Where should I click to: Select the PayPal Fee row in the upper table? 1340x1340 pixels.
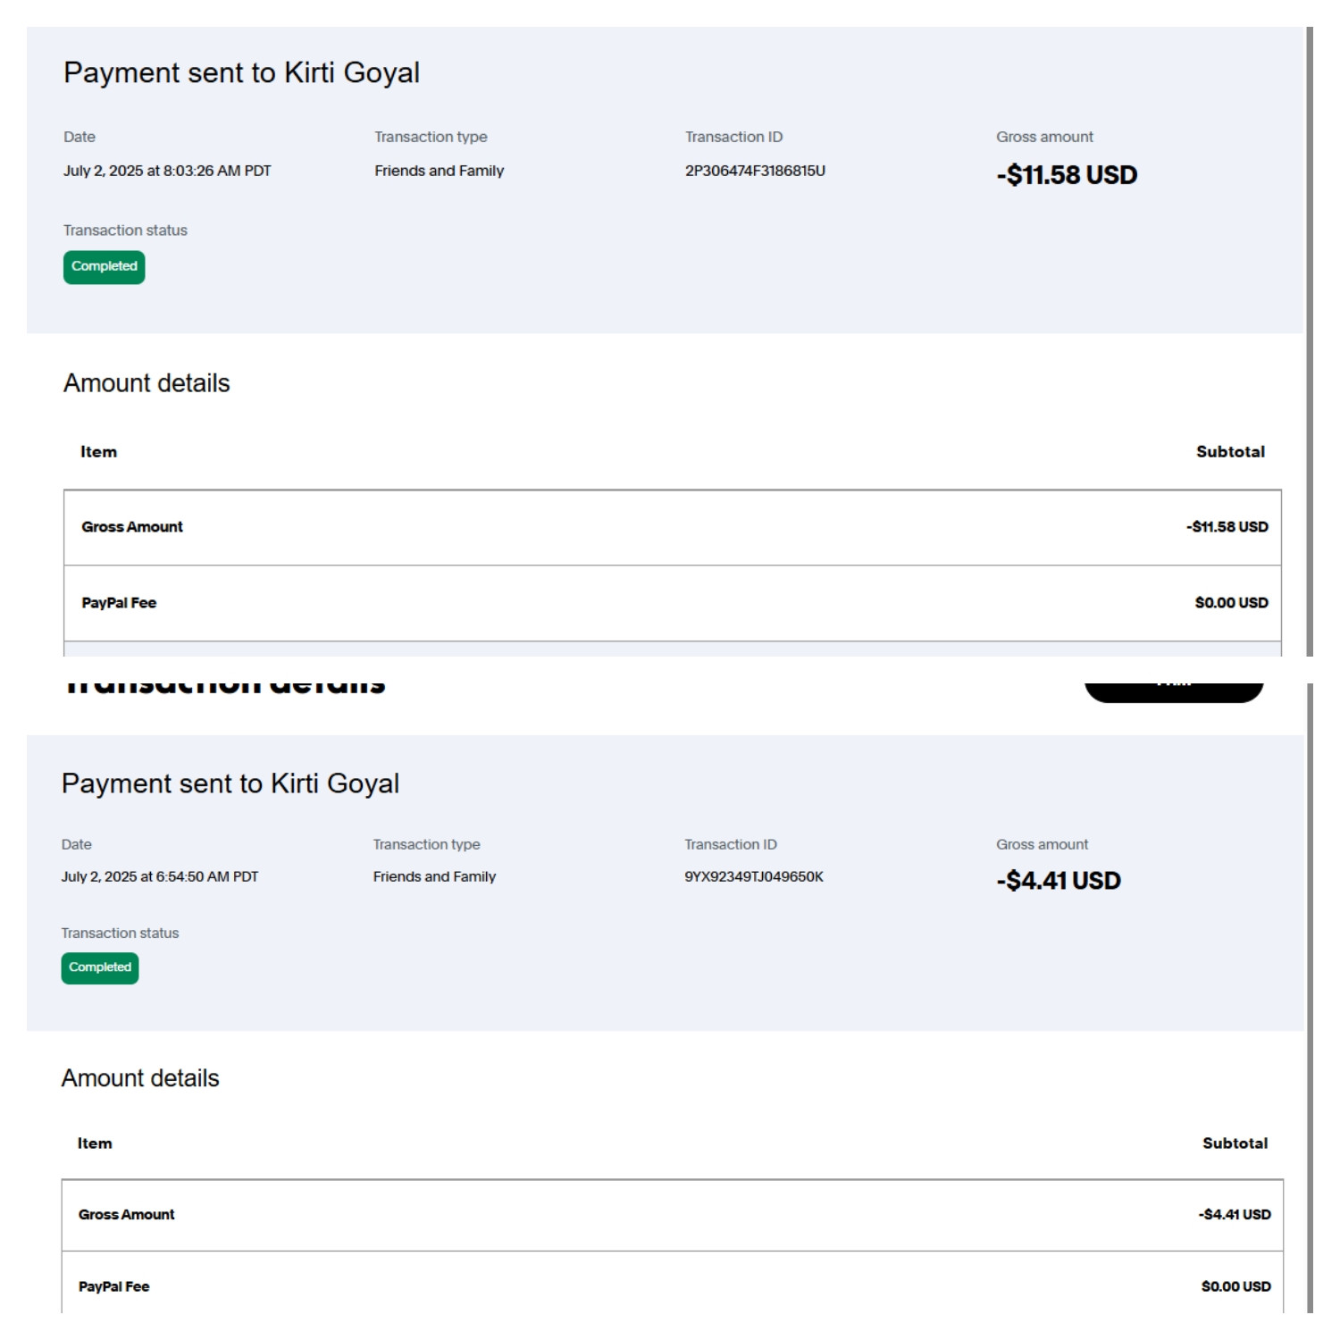pos(672,603)
